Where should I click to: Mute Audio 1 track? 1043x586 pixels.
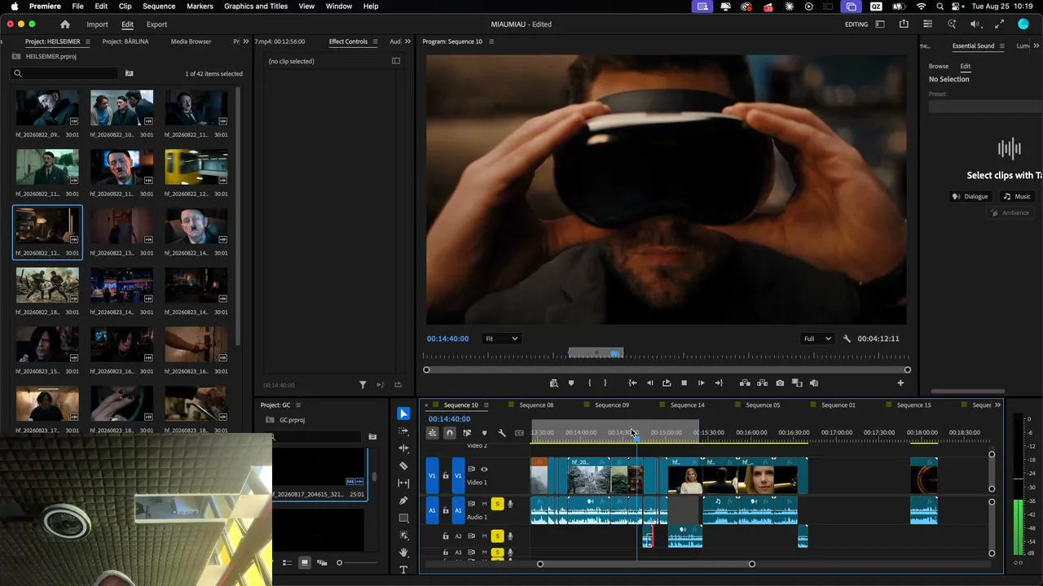pyautogui.click(x=484, y=504)
